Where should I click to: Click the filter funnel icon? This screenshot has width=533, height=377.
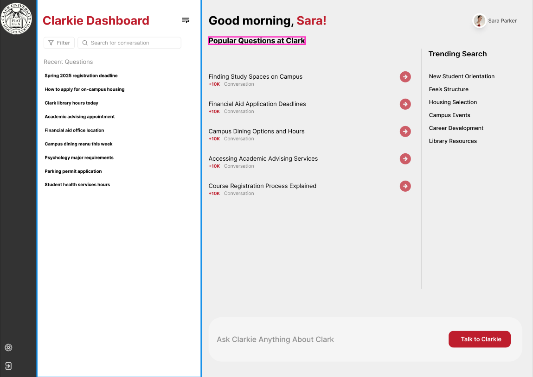(x=51, y=43)
